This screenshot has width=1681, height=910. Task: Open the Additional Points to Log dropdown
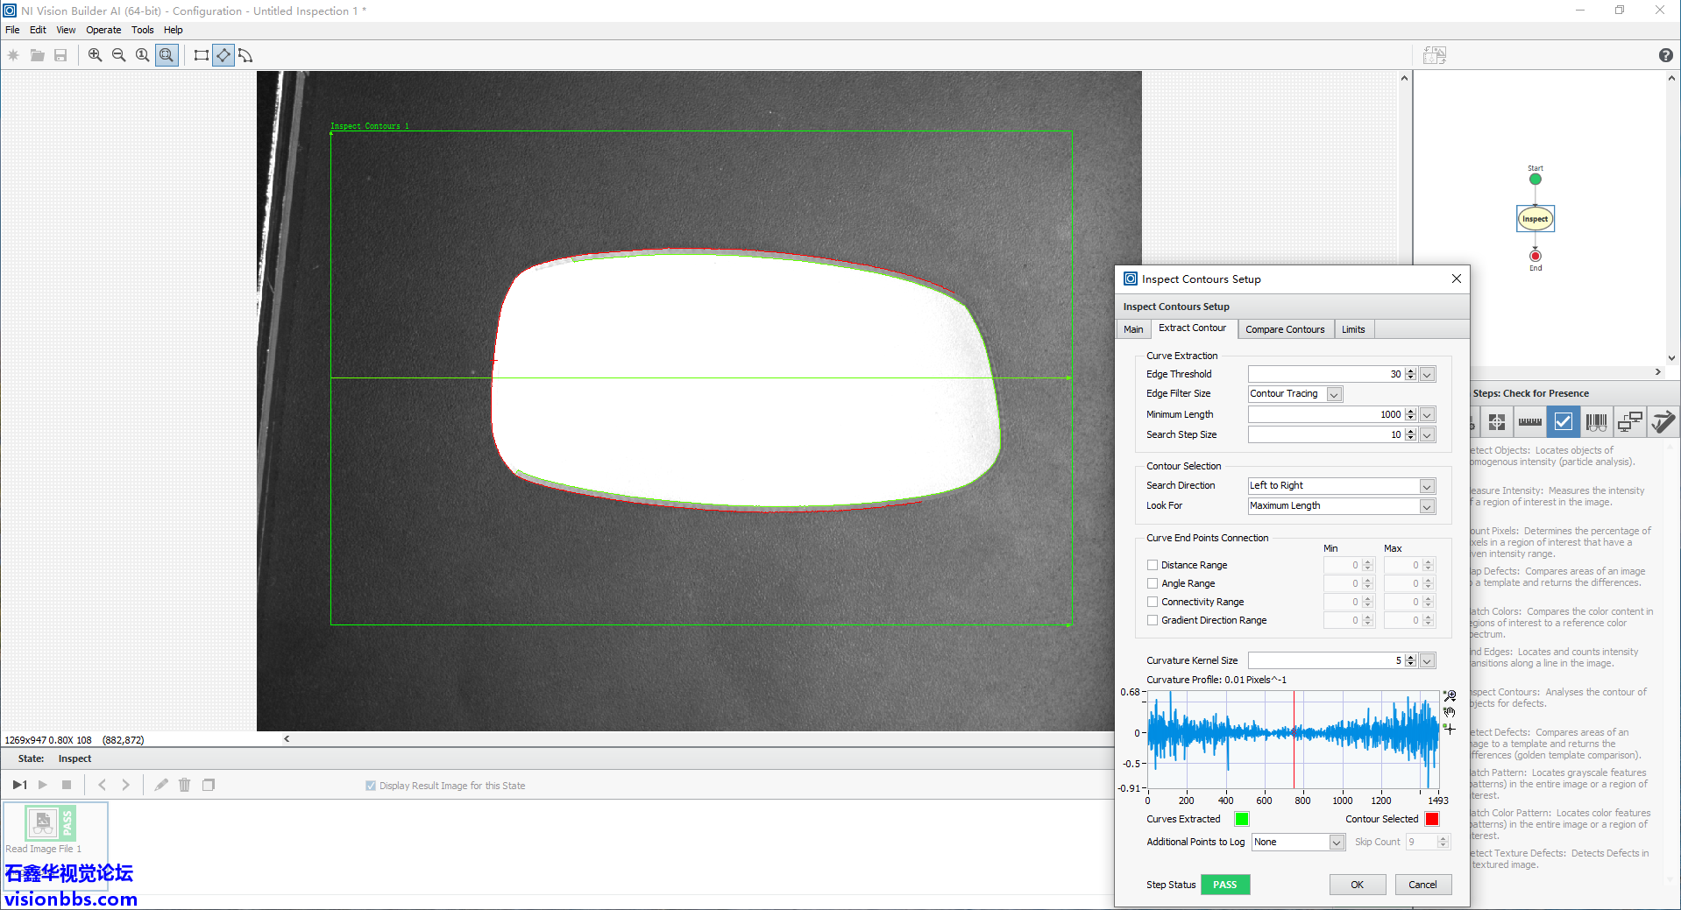[1337, 842]
